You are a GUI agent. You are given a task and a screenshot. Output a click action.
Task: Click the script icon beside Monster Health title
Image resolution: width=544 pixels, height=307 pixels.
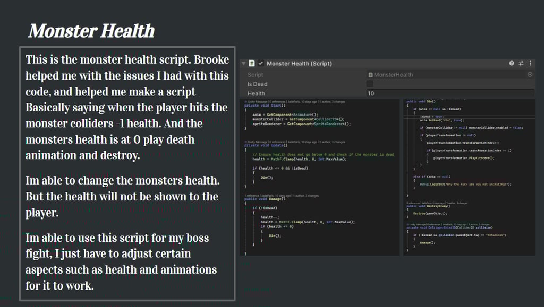[252, 63]
